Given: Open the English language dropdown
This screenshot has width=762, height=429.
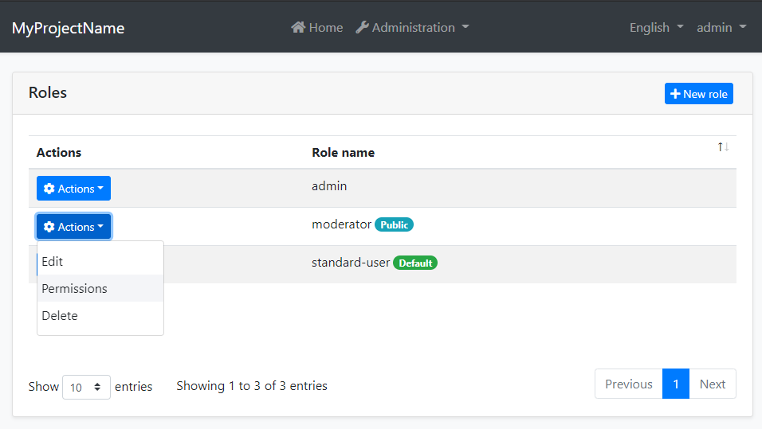Looking at the screenshot, I should (x=656, y=28).
